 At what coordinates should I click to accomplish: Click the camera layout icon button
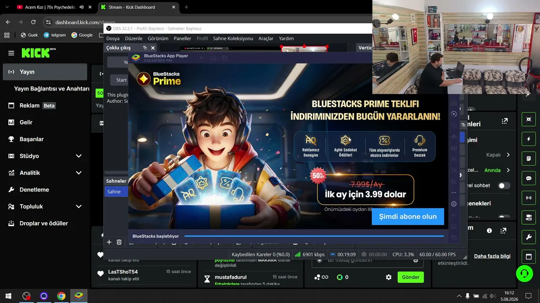529,218
